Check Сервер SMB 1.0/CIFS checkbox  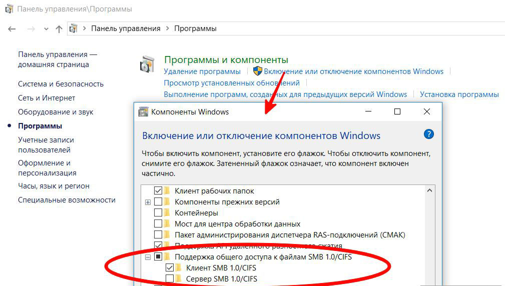pyautogui.click(x=169, y=278)
